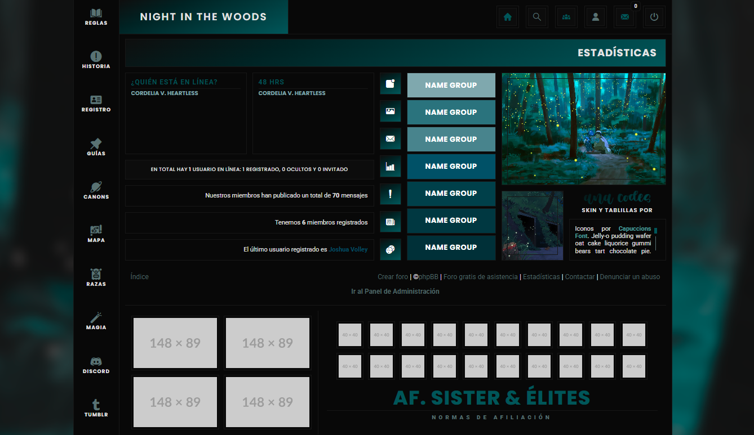Click the newspaper group icon
The height and width of the screenshot is (435, 754).
point(391,222)
